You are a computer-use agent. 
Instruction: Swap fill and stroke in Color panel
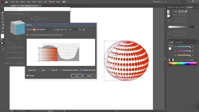(x=172, y=46)
